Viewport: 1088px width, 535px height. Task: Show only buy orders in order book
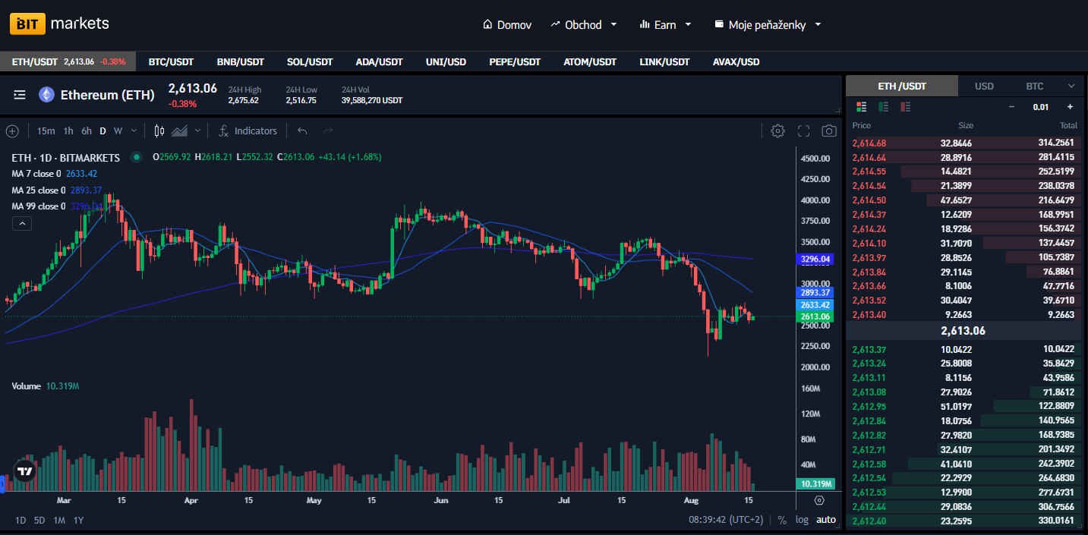883,107
